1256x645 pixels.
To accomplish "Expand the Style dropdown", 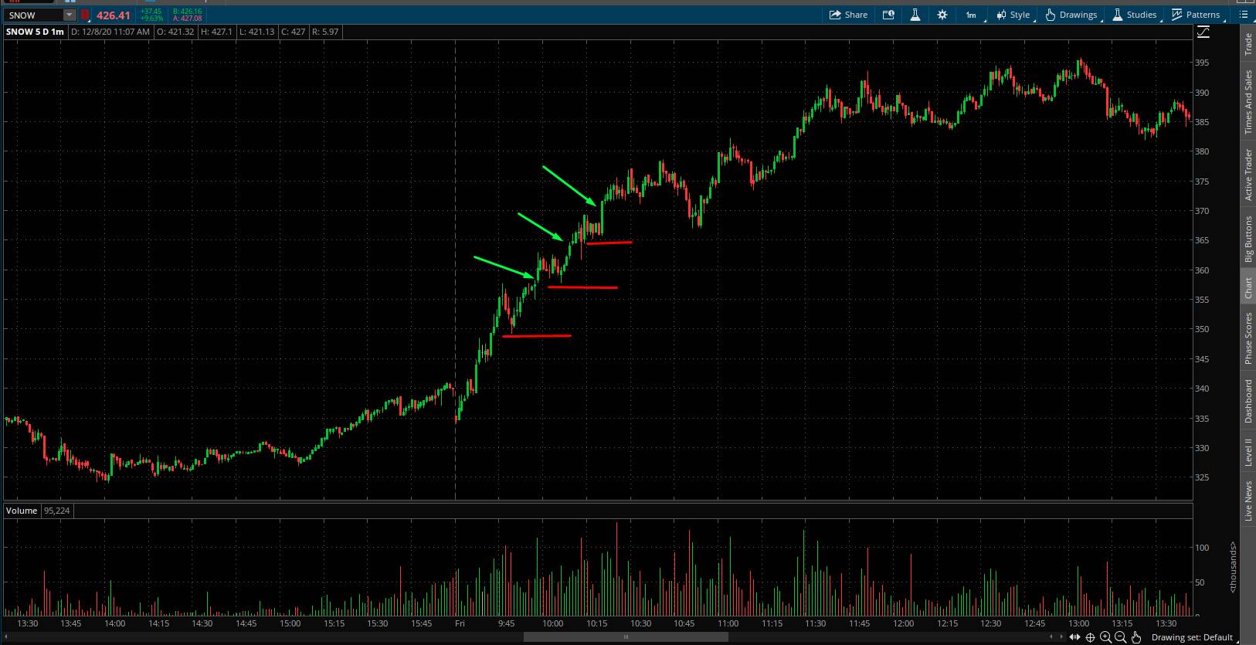I will tap(1013, 15).
